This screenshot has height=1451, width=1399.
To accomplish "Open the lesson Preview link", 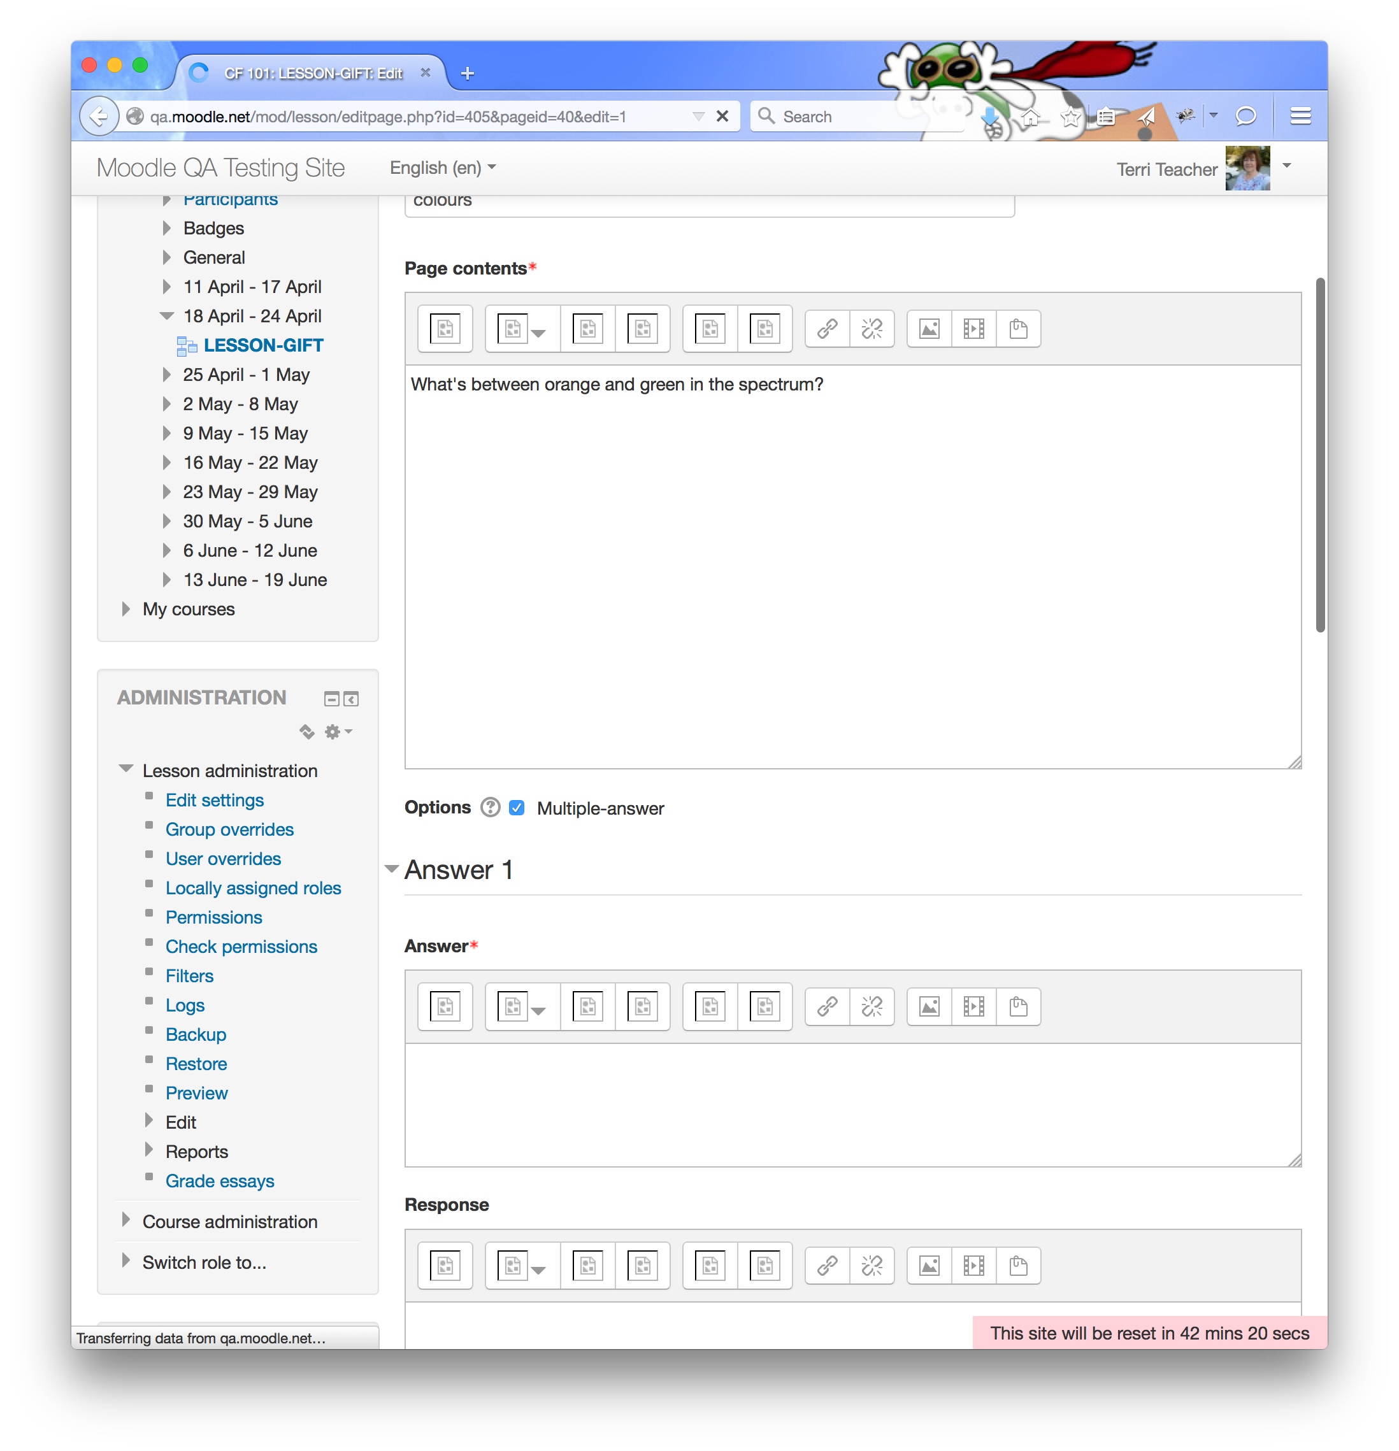I will coord(197,1092).
